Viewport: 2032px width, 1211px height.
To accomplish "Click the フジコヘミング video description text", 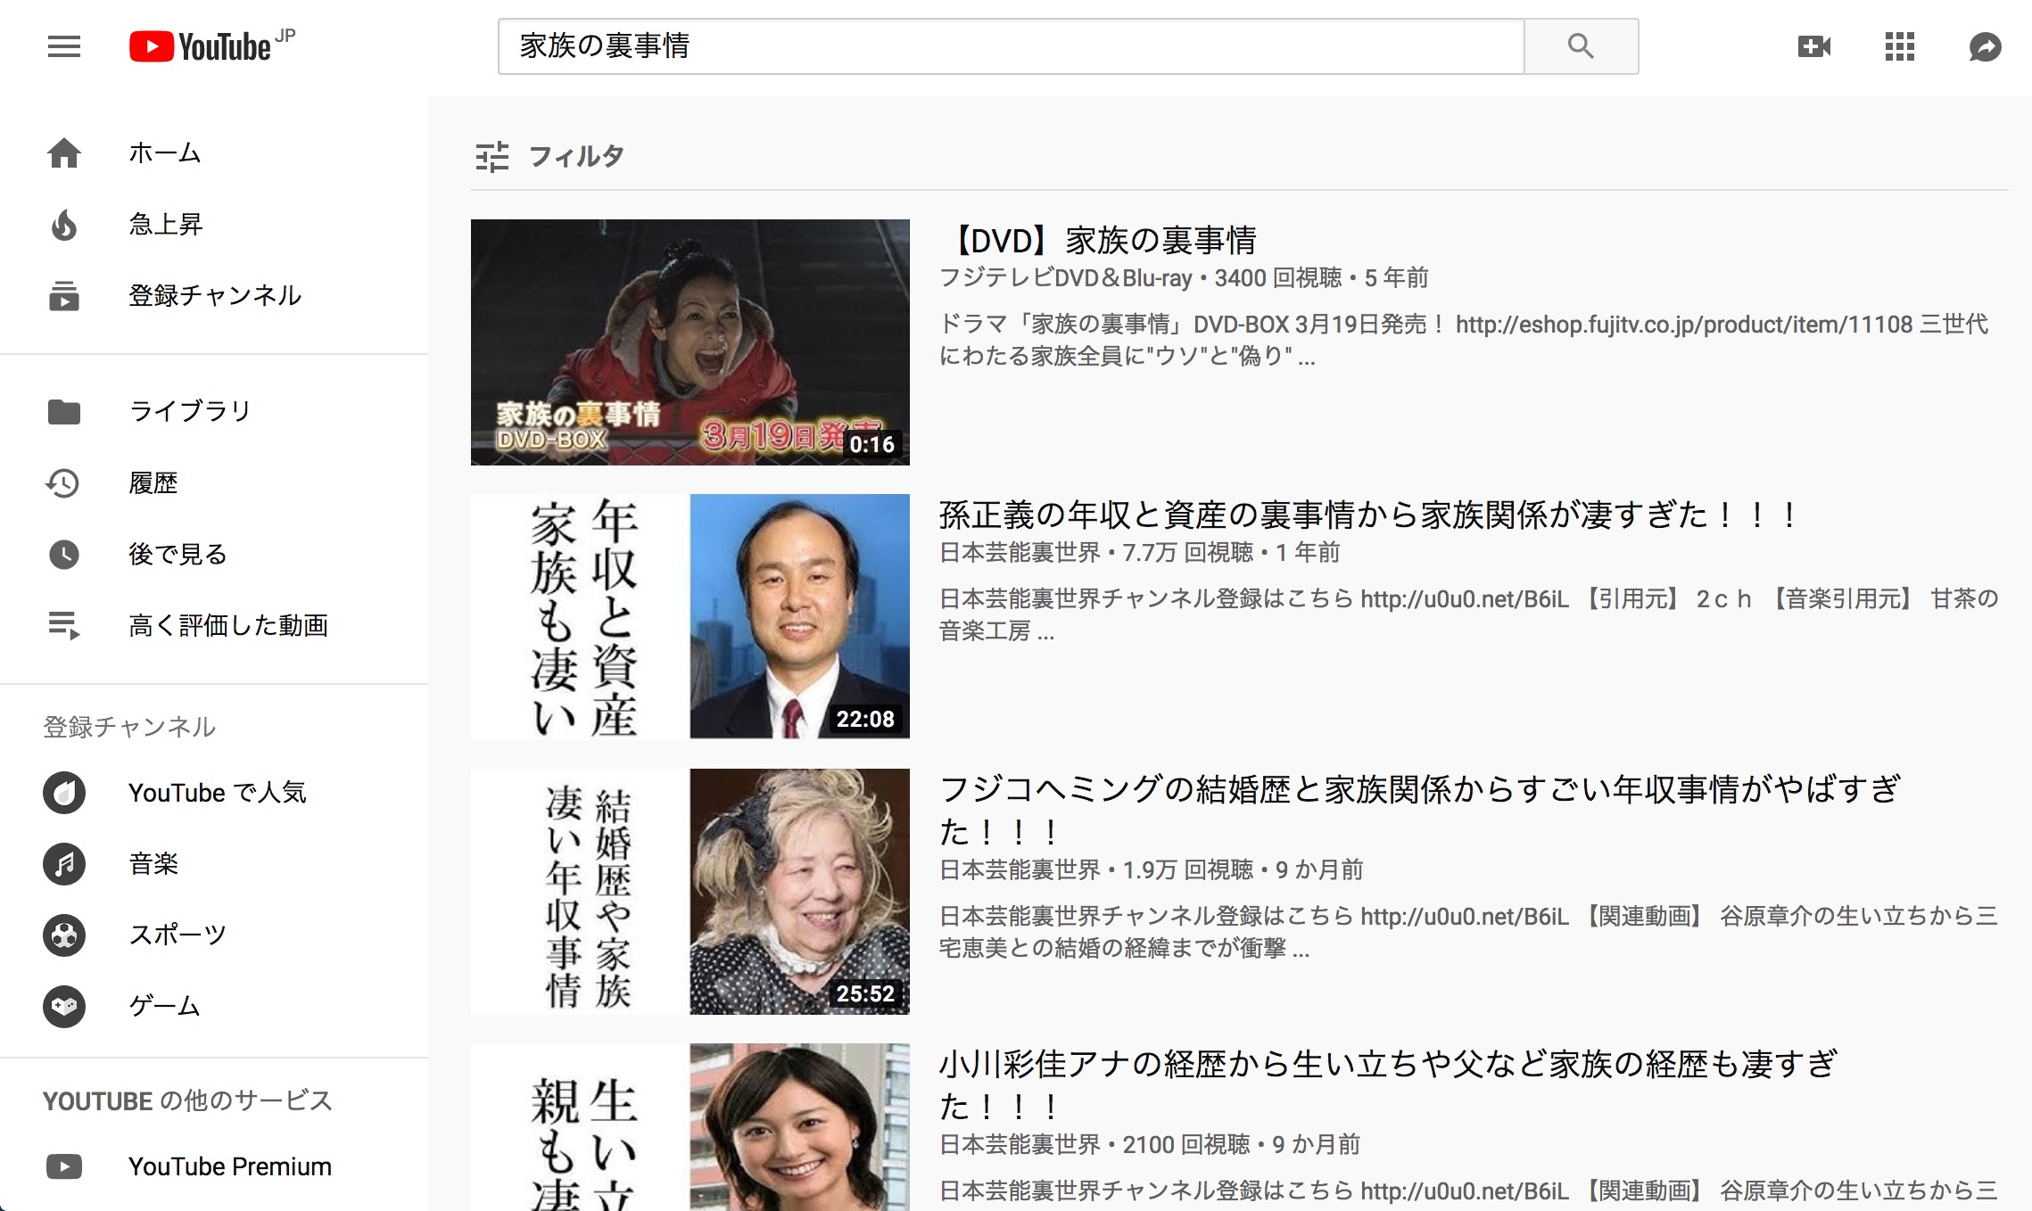I will point(1468,932).
